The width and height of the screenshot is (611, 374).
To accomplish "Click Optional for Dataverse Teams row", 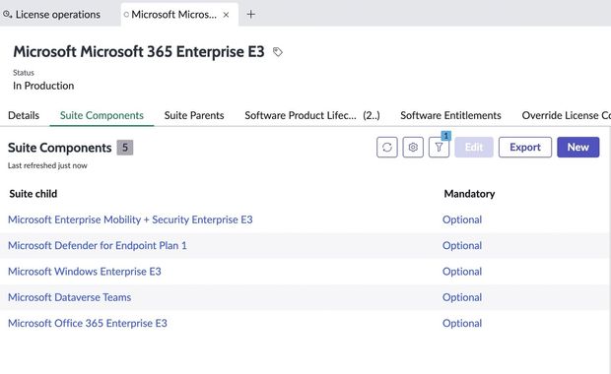I will (462, 297).
